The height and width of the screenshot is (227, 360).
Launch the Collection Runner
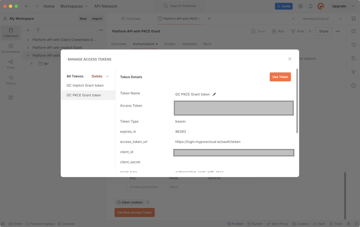[x=255, y=224]
